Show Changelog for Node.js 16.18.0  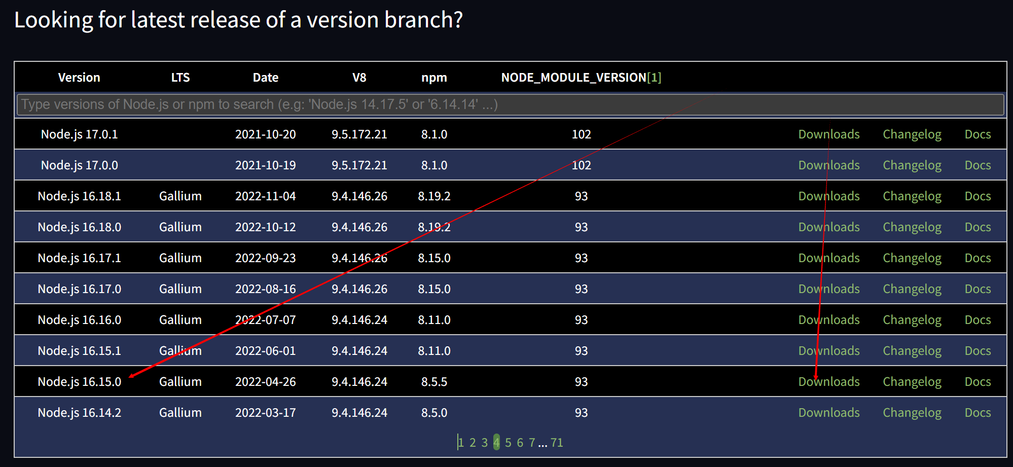pyautogui.click(x=912, y=227)
